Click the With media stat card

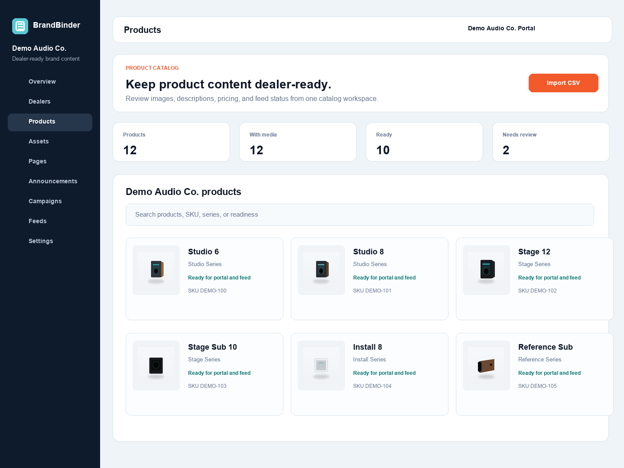(x=298, y=142)
